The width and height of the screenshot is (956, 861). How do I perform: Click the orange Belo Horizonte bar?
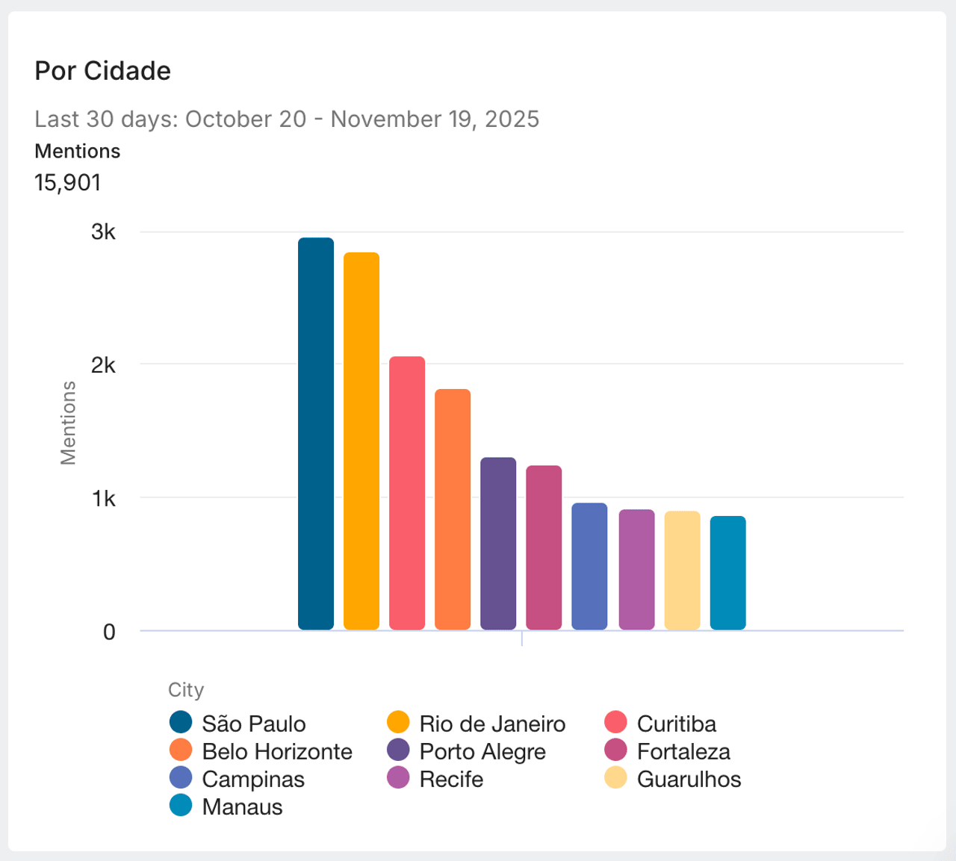453,509
